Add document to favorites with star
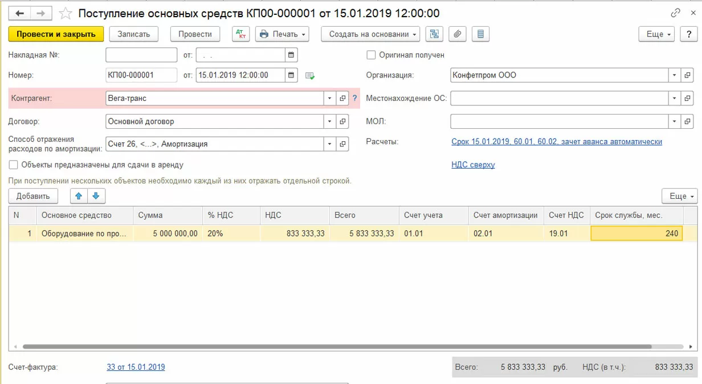702x384 pixels. point(66,13)
